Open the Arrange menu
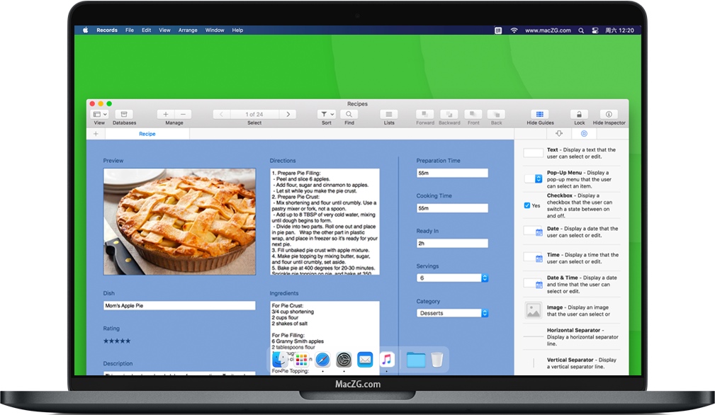The image size is (715, 415). tap(188, 30)
